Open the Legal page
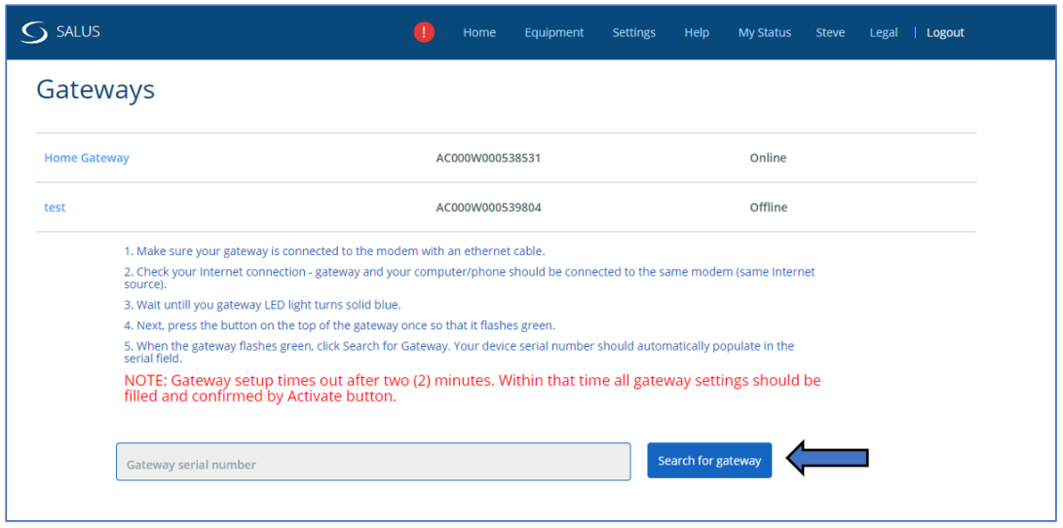1063x528 pixels. pos(884,32)
